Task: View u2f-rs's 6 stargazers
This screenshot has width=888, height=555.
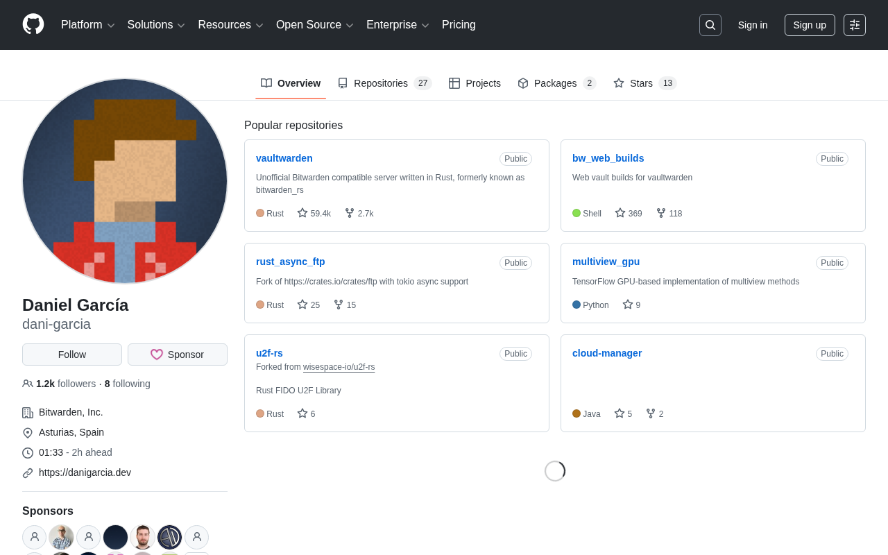Action: click(306, 413)
